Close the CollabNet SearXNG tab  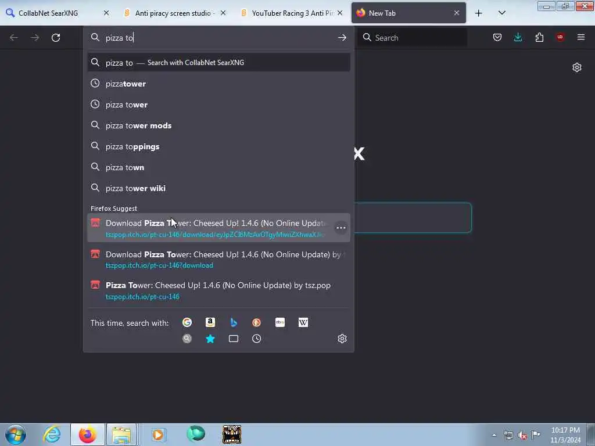tap(106, 13)
